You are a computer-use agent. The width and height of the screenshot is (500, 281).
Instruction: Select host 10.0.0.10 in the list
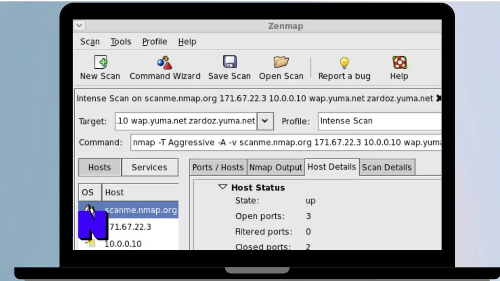(x=128, y=244)
